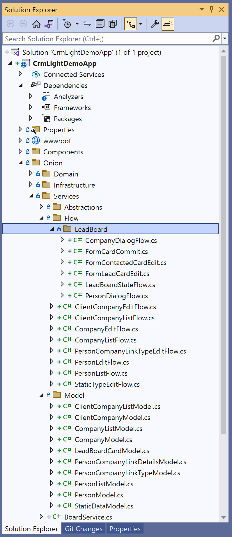Open the Pending Changes Filter dropdown arrow

[x=77, y=24]
